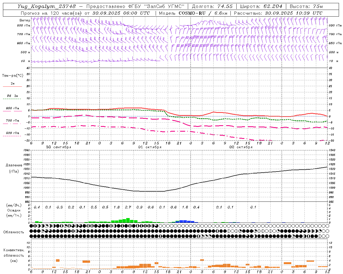Click the 1.6 three-hour precipitation value
Screen dimensions: 343x274
click(185, 207)
